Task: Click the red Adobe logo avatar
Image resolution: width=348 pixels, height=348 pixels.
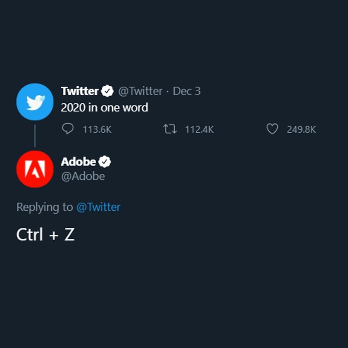Action: pyautogui.click(x=35, y=169)
